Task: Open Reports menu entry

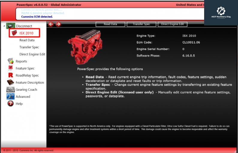Action: pyautogui.click(x=21, y=61)
